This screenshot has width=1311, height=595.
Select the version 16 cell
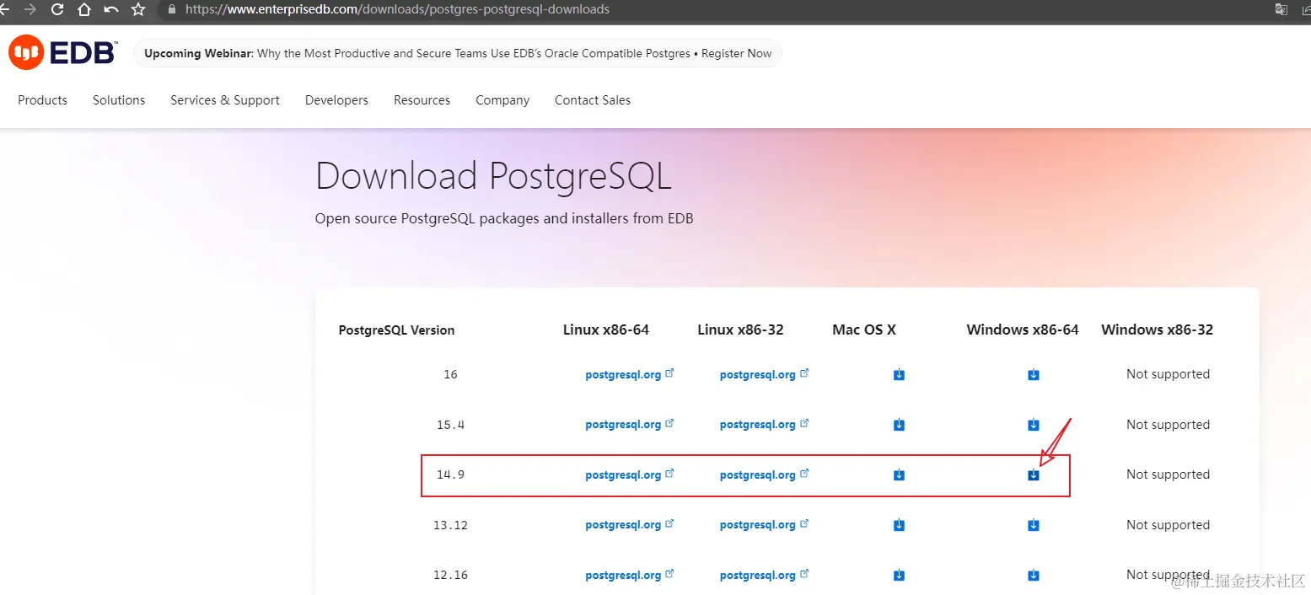tap(450, 374)
